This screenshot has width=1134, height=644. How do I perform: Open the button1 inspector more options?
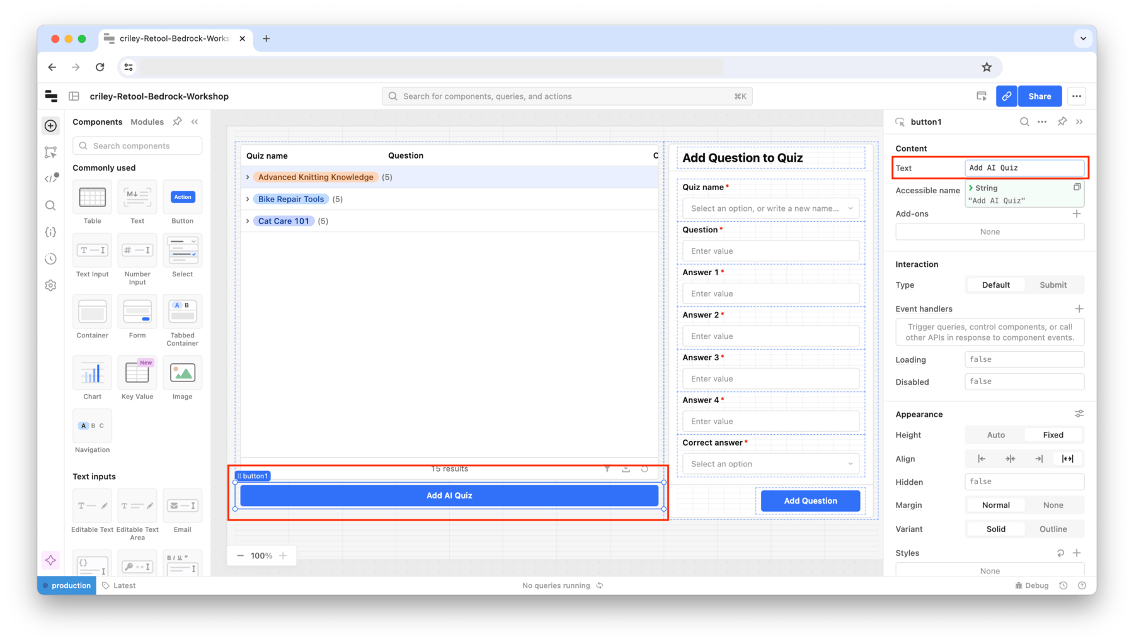pos(1042,121)
